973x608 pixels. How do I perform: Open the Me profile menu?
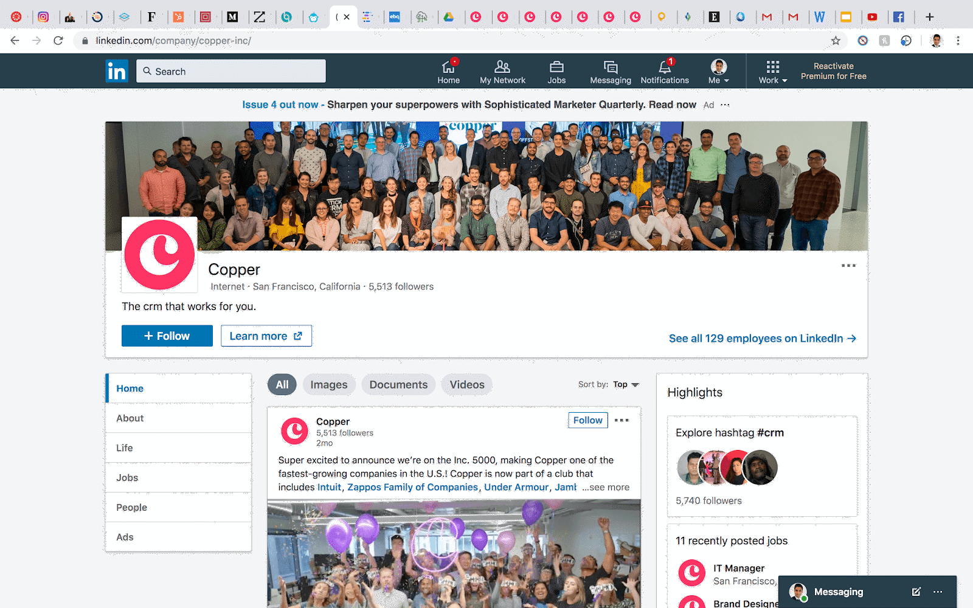point(719,72)
